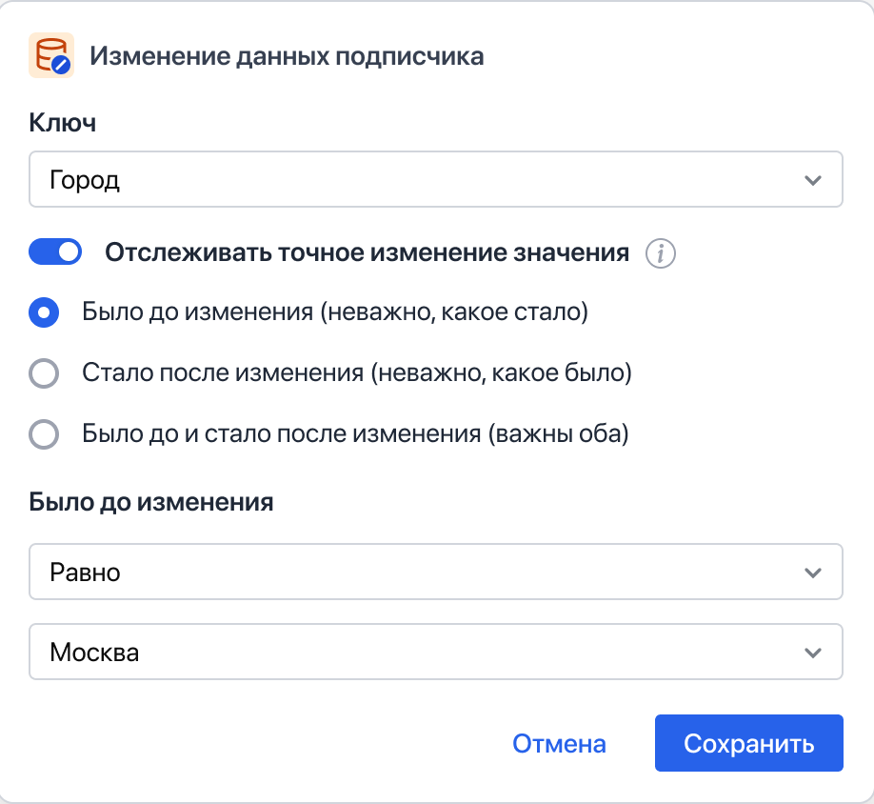
Task: Click inside the Город input field
Action: pos(286,178)
